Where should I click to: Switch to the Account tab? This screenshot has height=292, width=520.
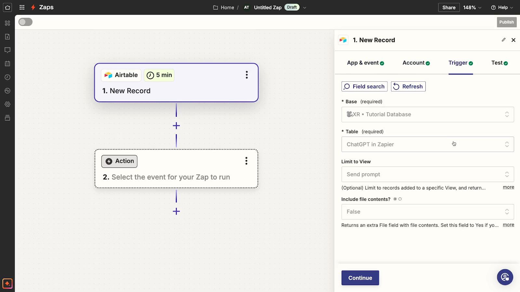coord(416,63)
